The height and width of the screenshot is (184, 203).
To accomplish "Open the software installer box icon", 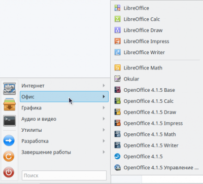I will tap(10, 104).
